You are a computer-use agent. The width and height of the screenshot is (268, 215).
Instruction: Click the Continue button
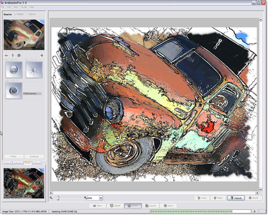click(x=34, y=157)
